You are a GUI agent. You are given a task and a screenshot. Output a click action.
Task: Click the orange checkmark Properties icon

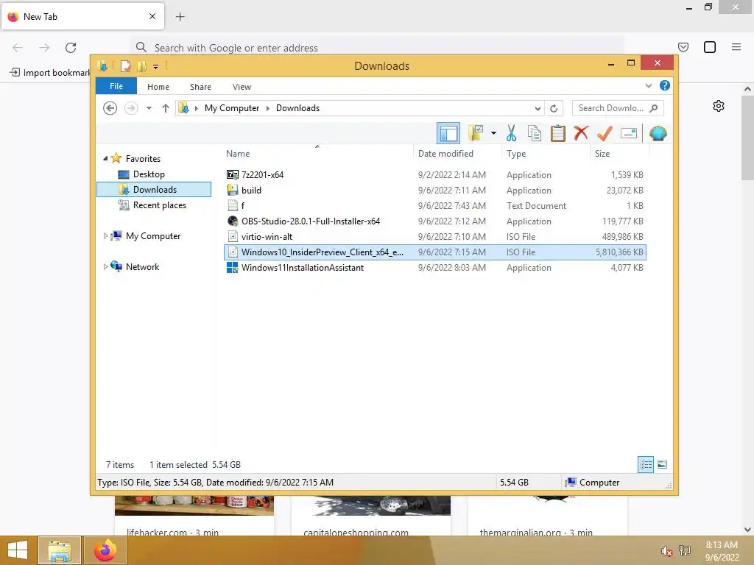coord(605,133)
